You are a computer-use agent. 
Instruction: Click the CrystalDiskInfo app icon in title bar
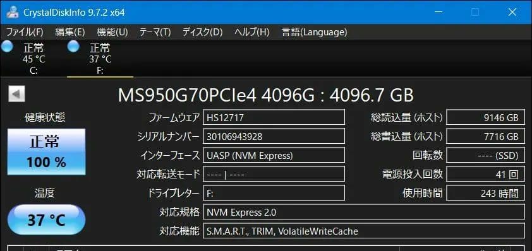coord(12,12)
